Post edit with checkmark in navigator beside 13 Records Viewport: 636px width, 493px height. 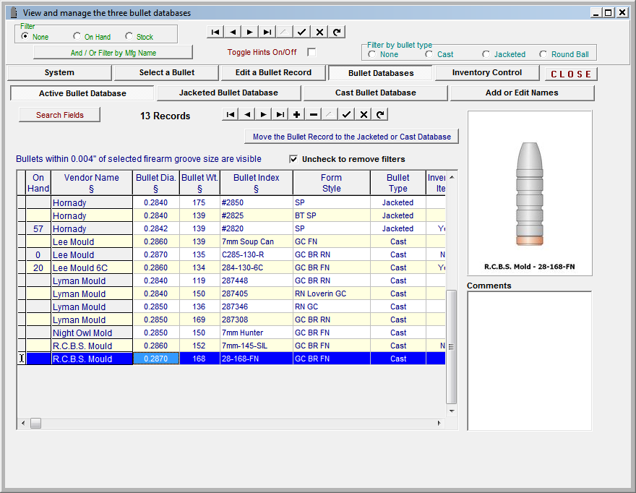[346, 114]
